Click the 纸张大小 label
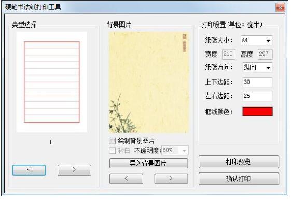 tap(218, 40)
